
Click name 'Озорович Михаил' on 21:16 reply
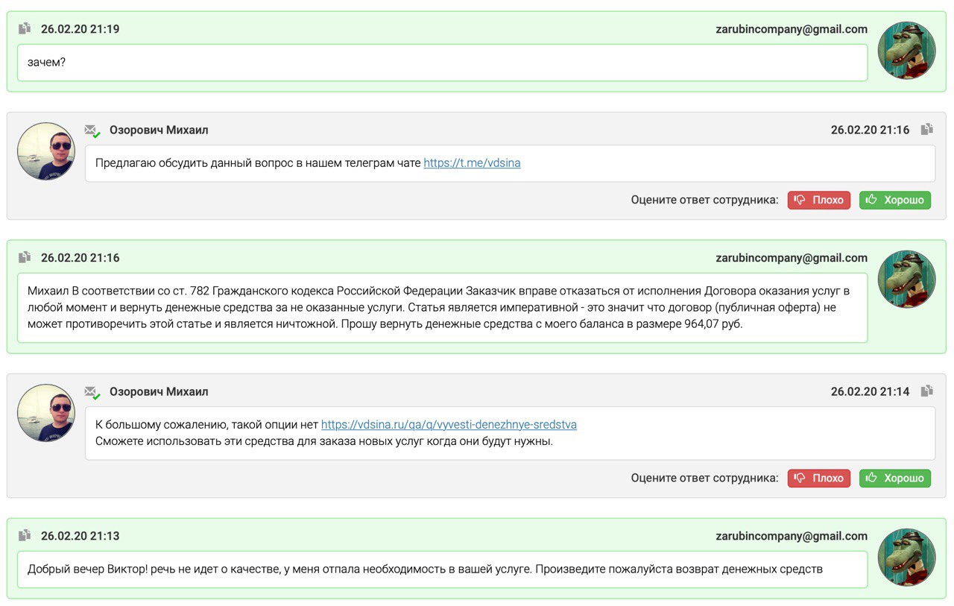[x=159, y=130]
